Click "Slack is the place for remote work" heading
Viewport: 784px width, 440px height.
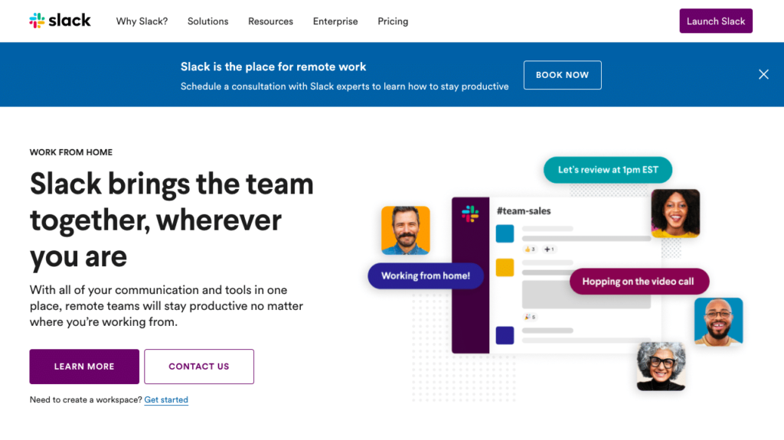click(x=273, y=67)
